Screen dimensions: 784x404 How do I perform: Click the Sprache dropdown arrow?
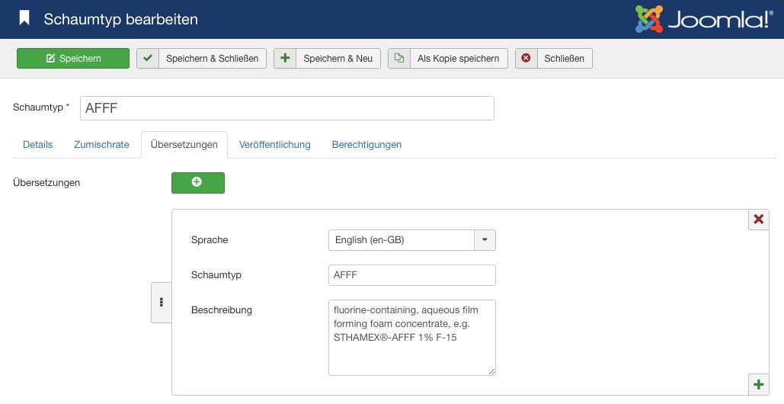[485, 240]
